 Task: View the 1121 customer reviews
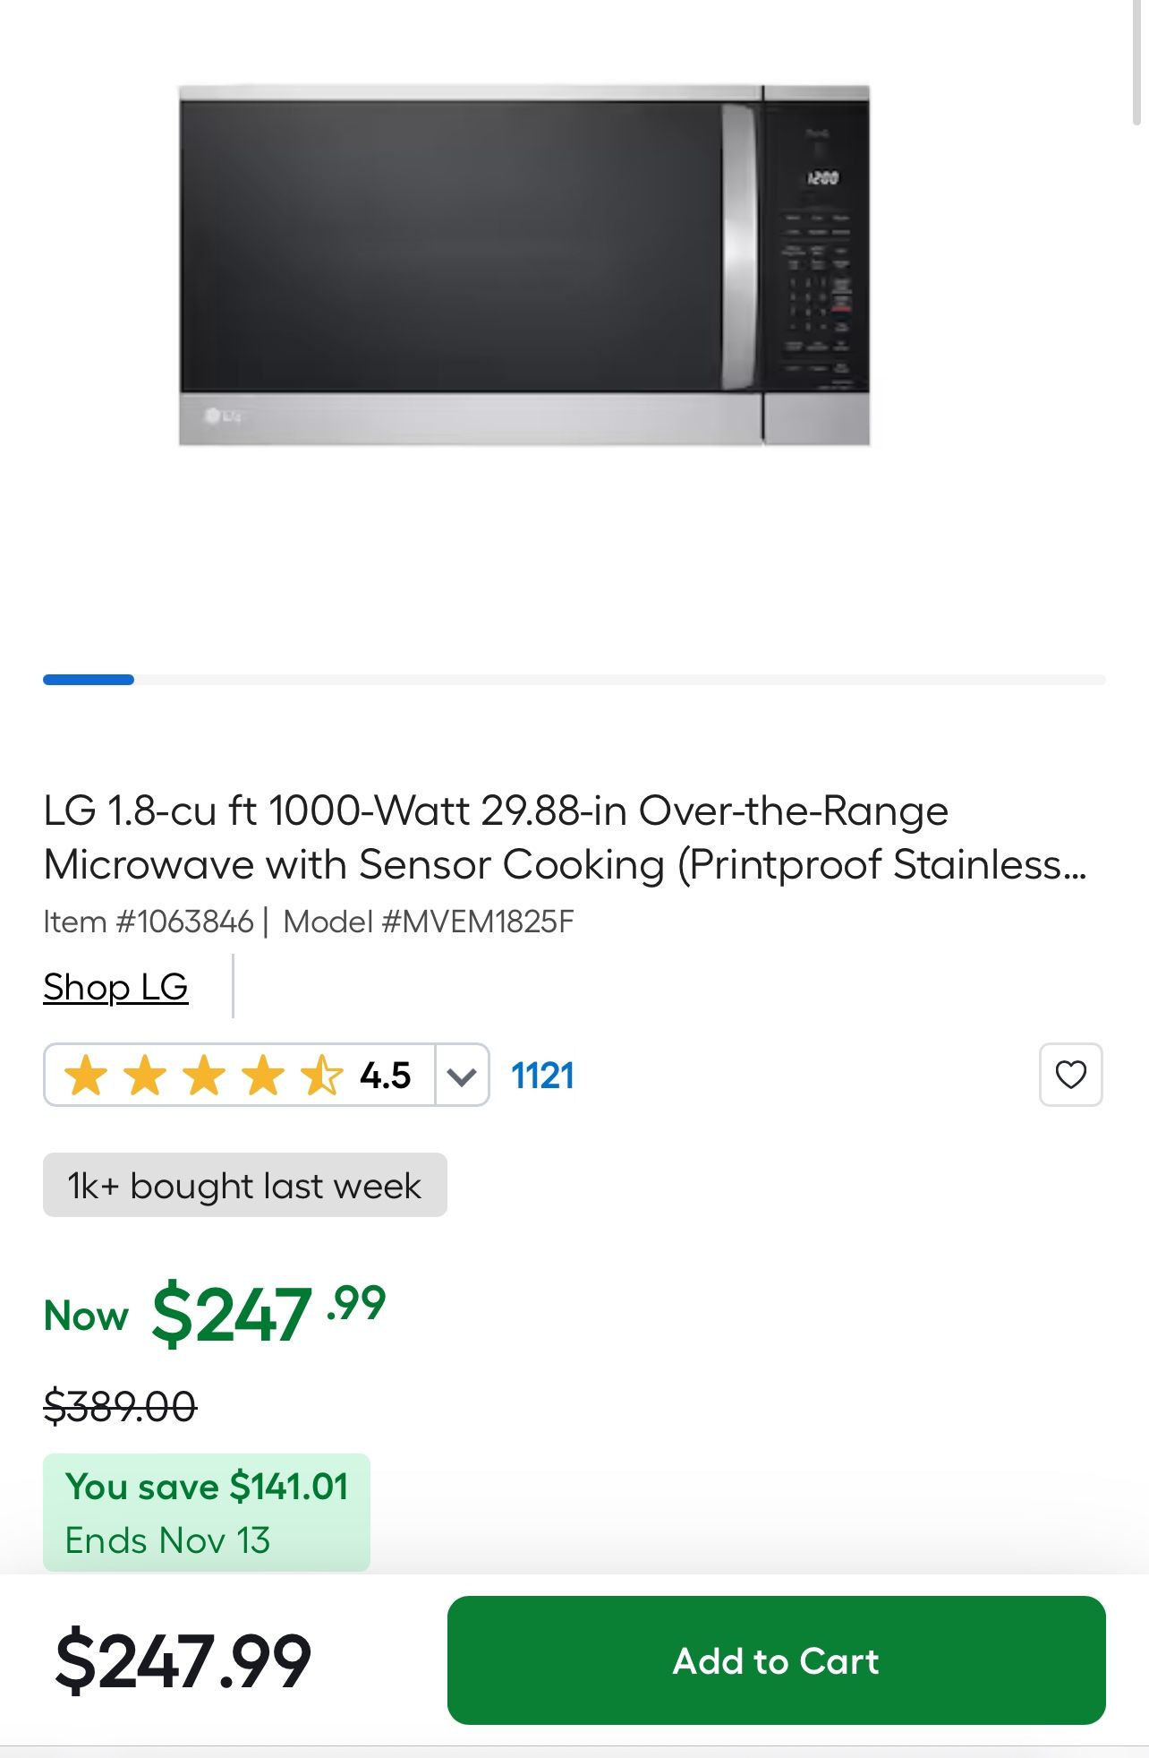pyautogui.click(x=541, y=1076)
